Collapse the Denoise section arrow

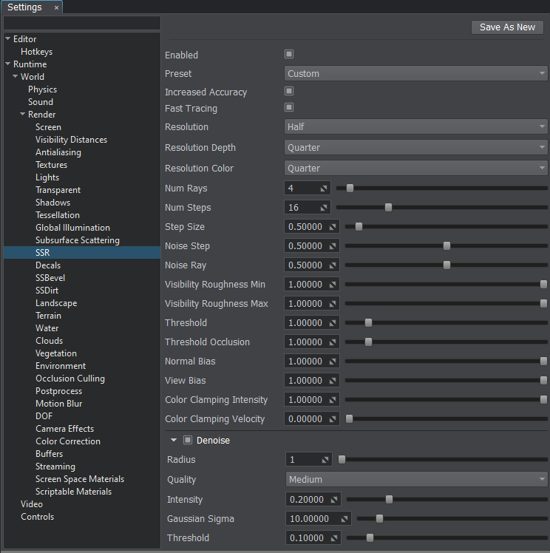pyautogui.click(x=174, y=440)
